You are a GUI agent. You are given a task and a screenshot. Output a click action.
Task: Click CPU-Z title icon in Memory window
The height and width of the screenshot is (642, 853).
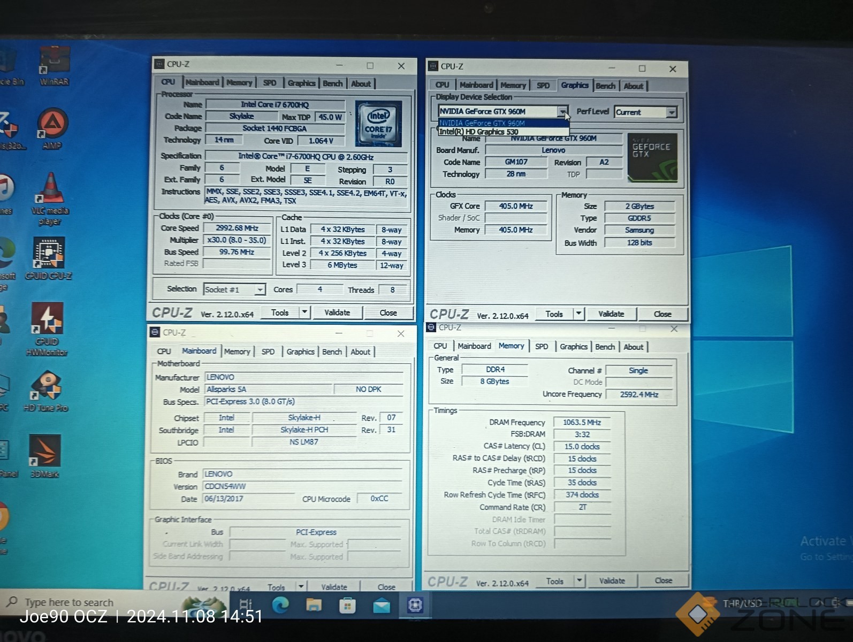[x=431, y=327]
